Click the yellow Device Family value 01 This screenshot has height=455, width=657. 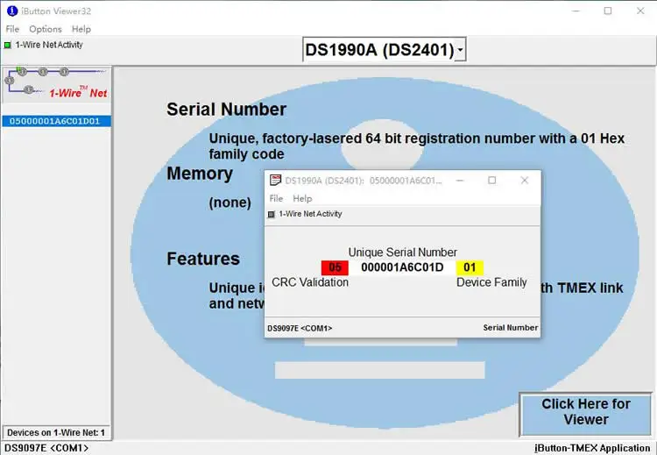[x=470, y=267]
